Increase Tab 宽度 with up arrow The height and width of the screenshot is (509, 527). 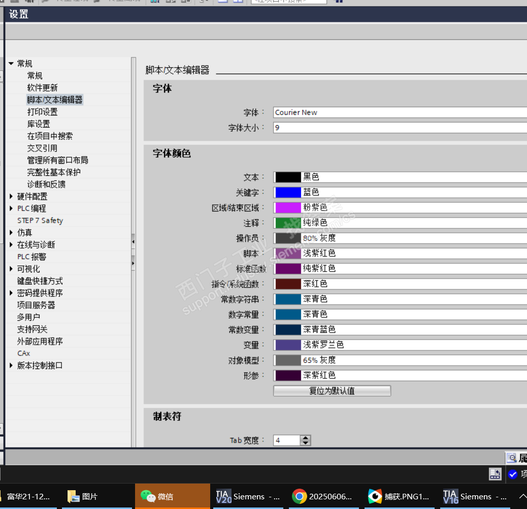tap(305, 438)
